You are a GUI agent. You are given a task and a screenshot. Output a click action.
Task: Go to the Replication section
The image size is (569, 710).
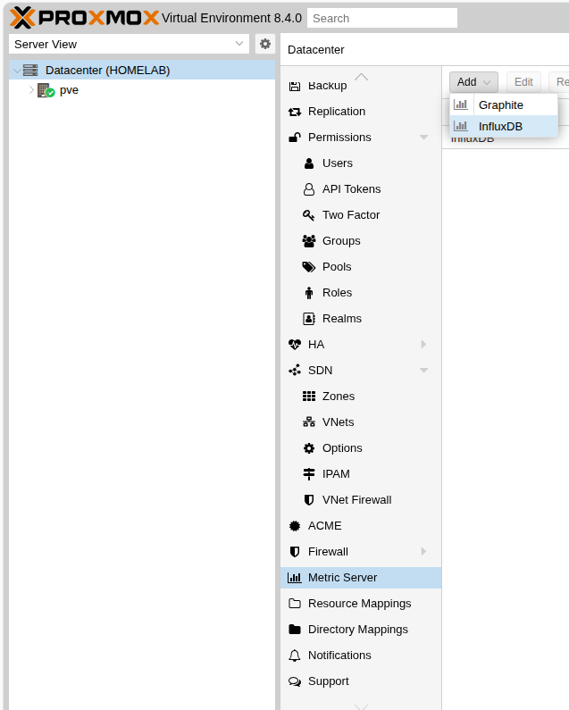(361, 112)
